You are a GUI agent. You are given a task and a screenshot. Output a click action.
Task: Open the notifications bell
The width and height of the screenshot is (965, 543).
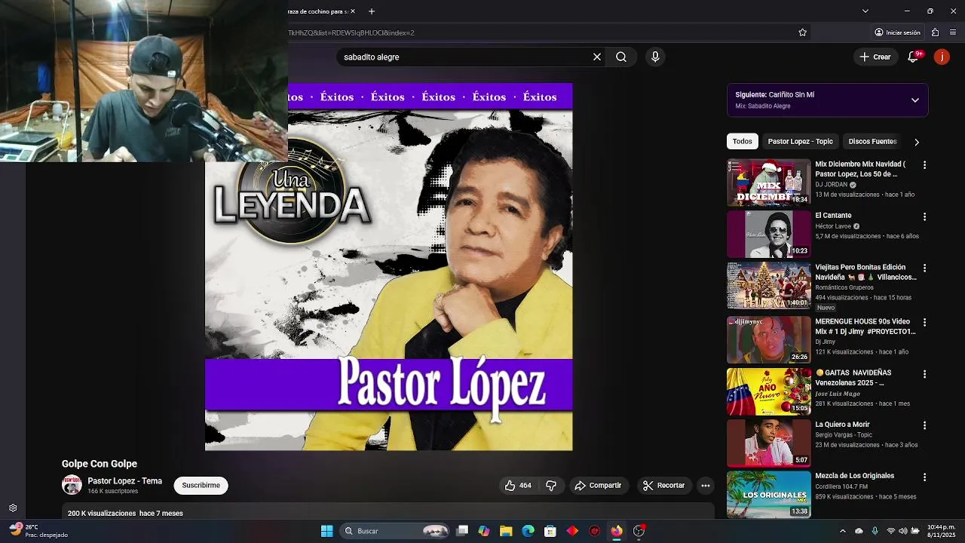point(913,57)
